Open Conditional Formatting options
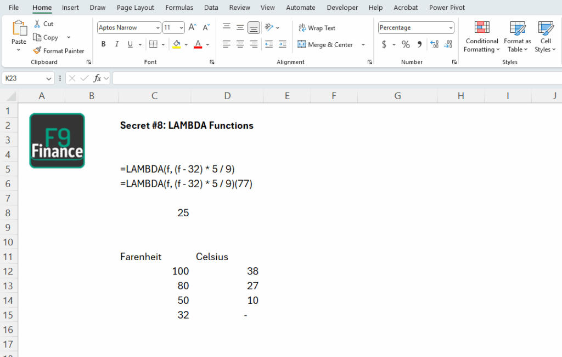This screenshot has width=562, height=357. (481, 37)
